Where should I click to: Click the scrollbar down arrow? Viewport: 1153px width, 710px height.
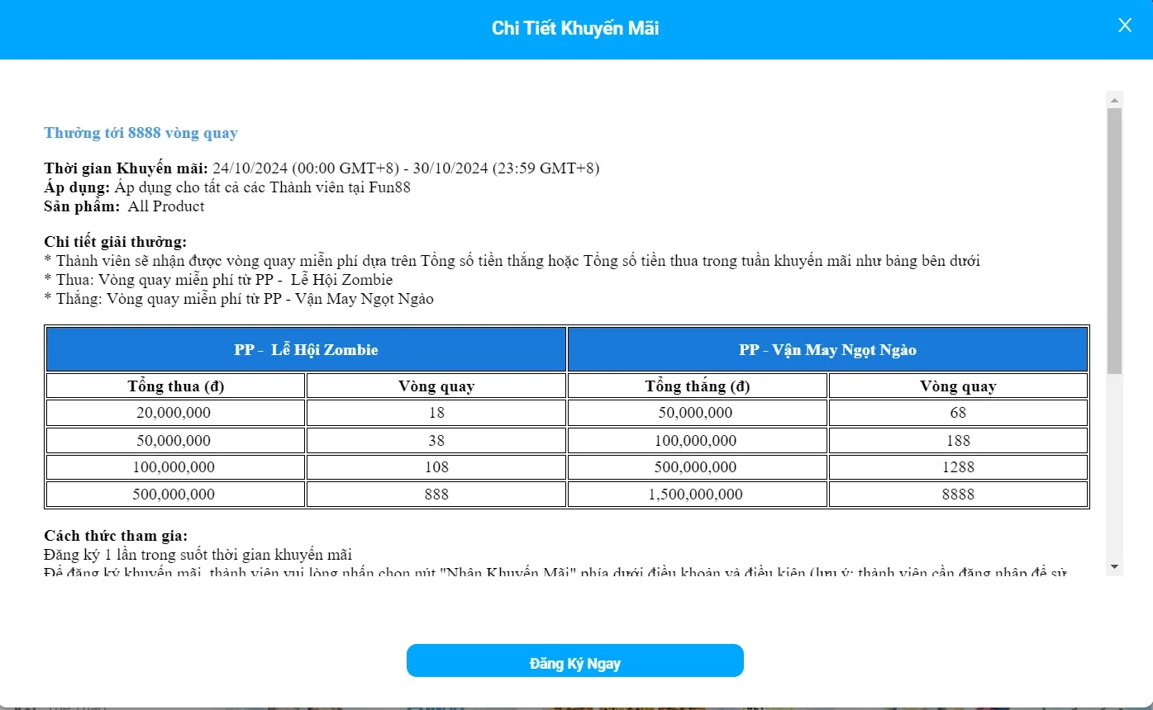coord(1114,566)
